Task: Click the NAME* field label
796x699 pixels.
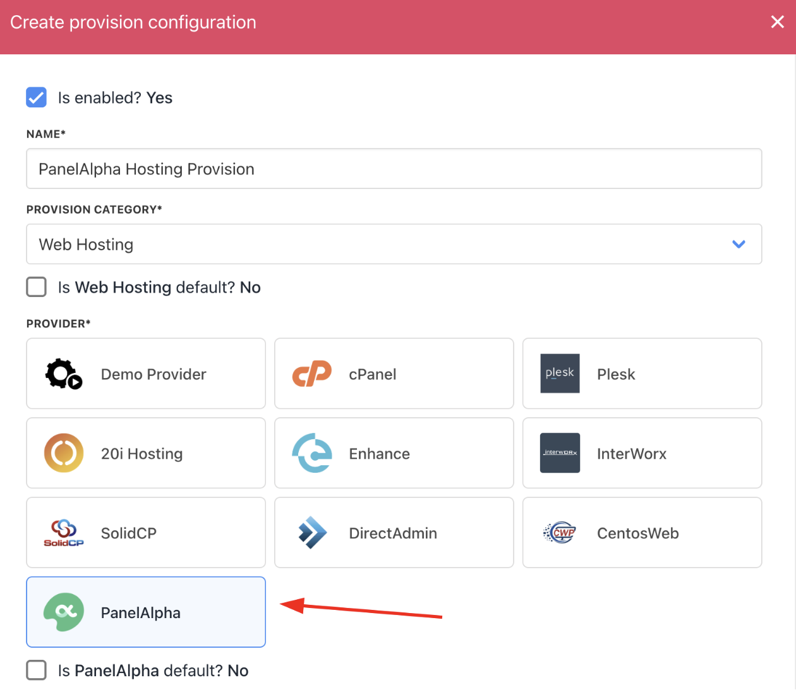Action: click(x=46, y=134)
